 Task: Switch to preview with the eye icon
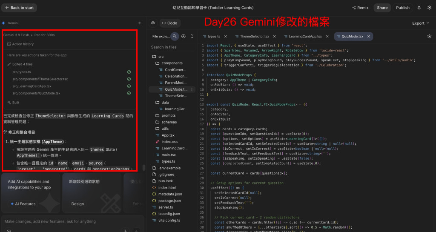(x=153, y=23)
